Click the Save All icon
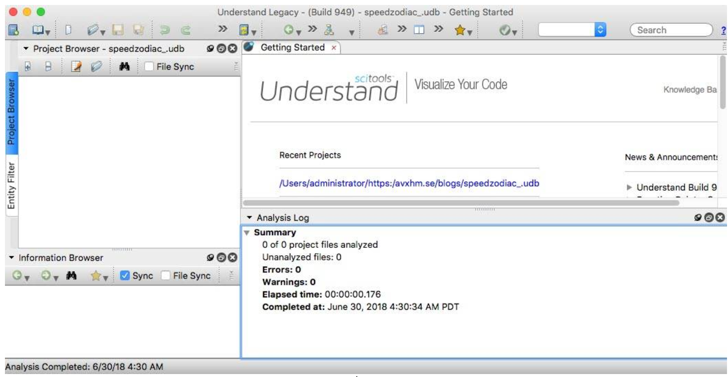Image resolution: width=728 pixels, height=377 pixels. pos(138,30)
